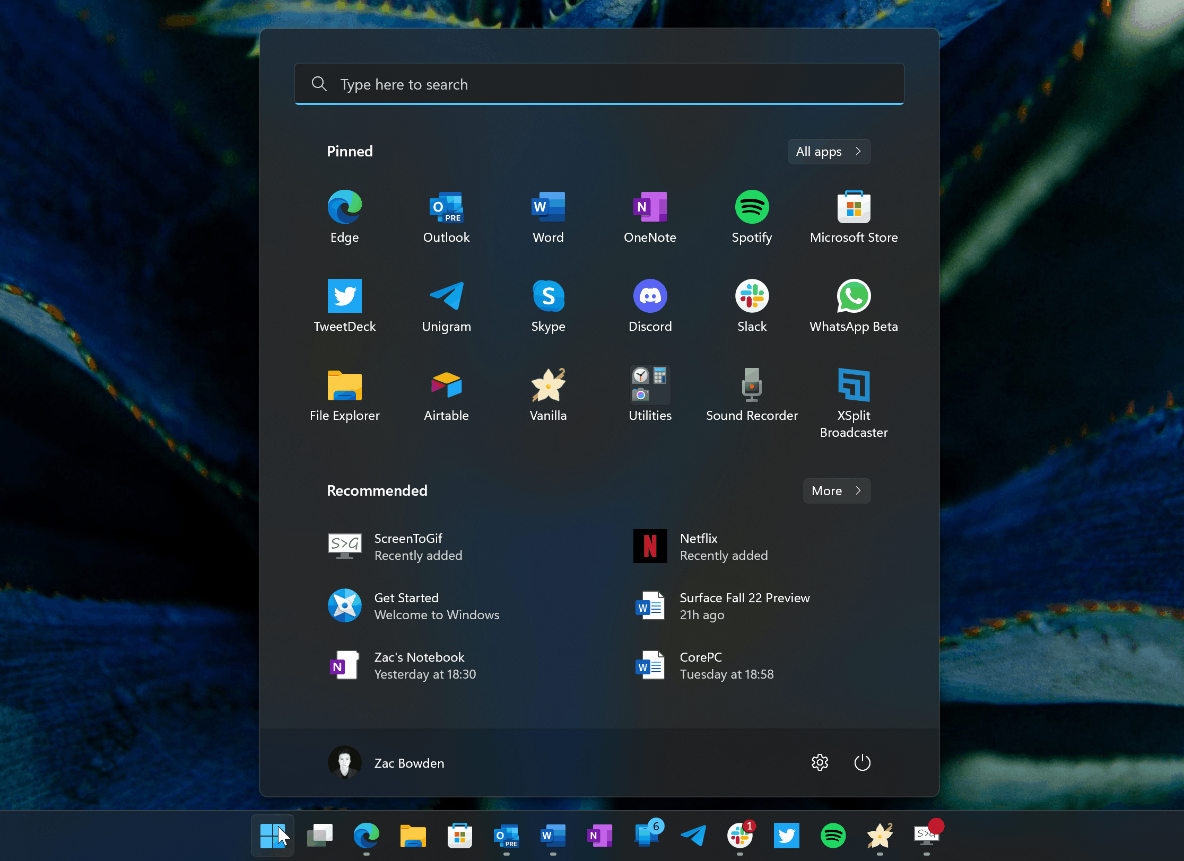Open TweetDeck from taskbar
The width and height of the screenshot is (1184, 861).
tap(786, 836)
